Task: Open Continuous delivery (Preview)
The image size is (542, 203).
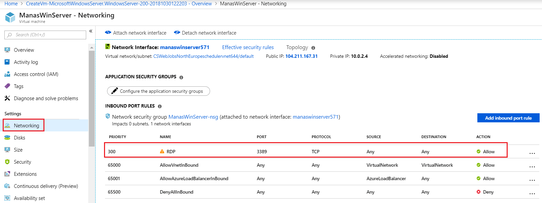Action: click(x=46, y=186)
